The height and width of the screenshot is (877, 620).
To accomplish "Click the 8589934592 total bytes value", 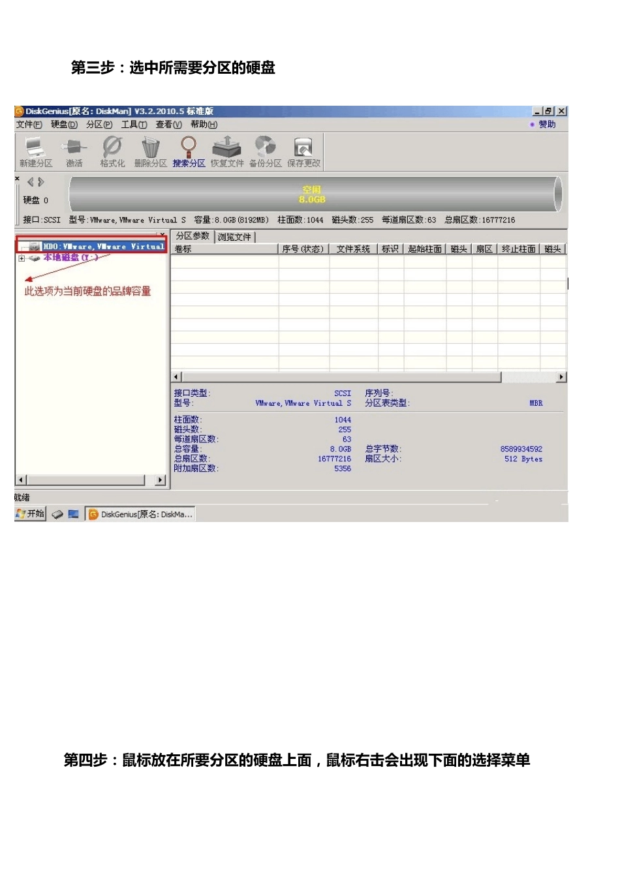I will pos(521,449).
